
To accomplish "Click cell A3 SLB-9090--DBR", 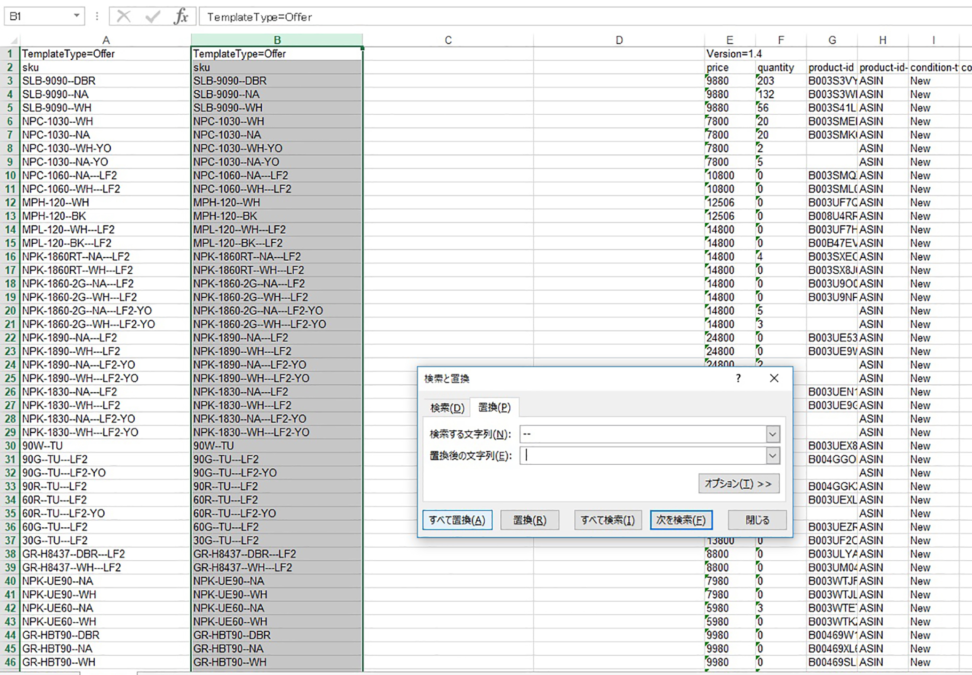I will pos(105,81).
